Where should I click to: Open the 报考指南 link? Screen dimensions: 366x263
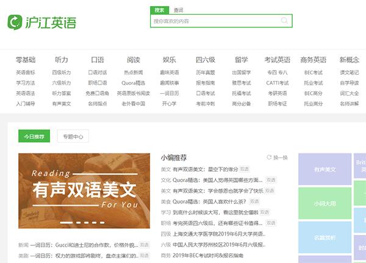[206, 83]
